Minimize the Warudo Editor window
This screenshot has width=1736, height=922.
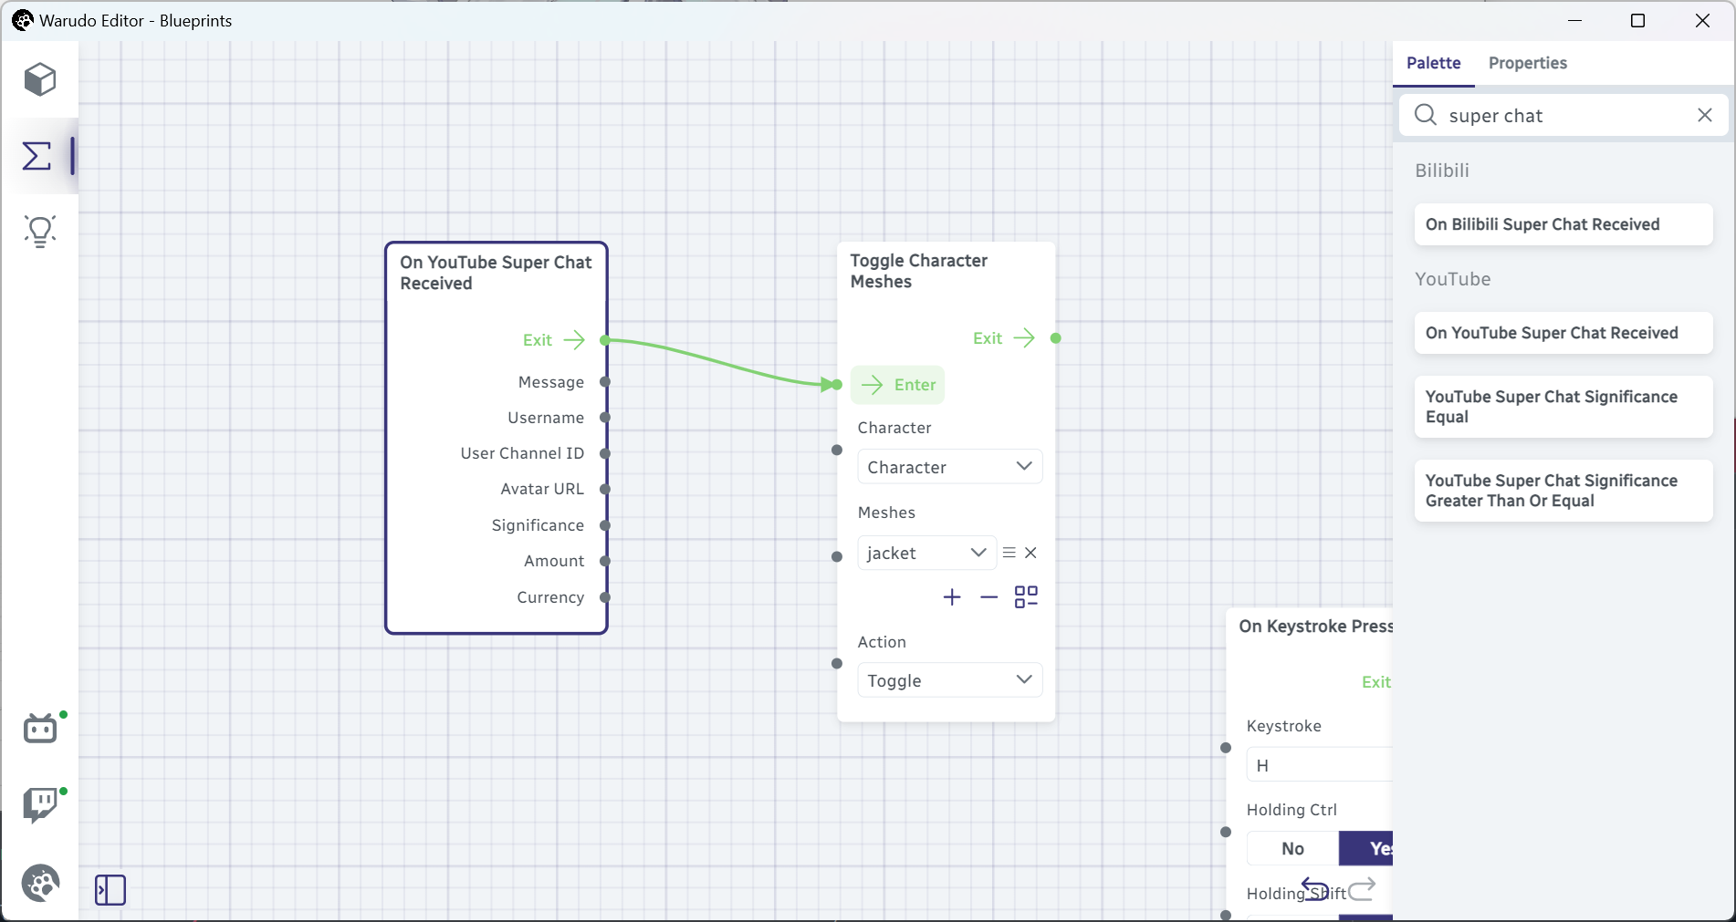pyautogui.click(x=1574, y=20)
